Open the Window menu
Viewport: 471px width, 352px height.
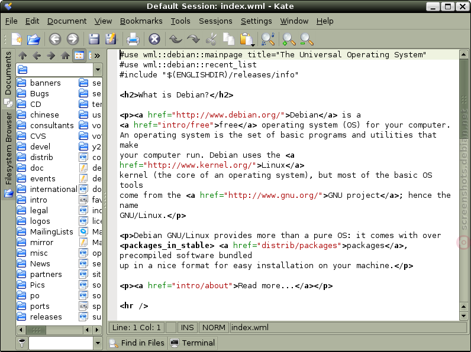(x=294, y=21)
